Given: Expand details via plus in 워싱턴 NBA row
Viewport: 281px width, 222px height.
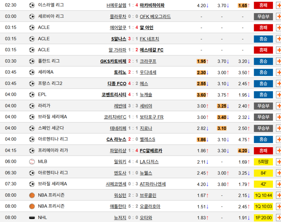Looking at the screenshot, I should click(279, 195).
